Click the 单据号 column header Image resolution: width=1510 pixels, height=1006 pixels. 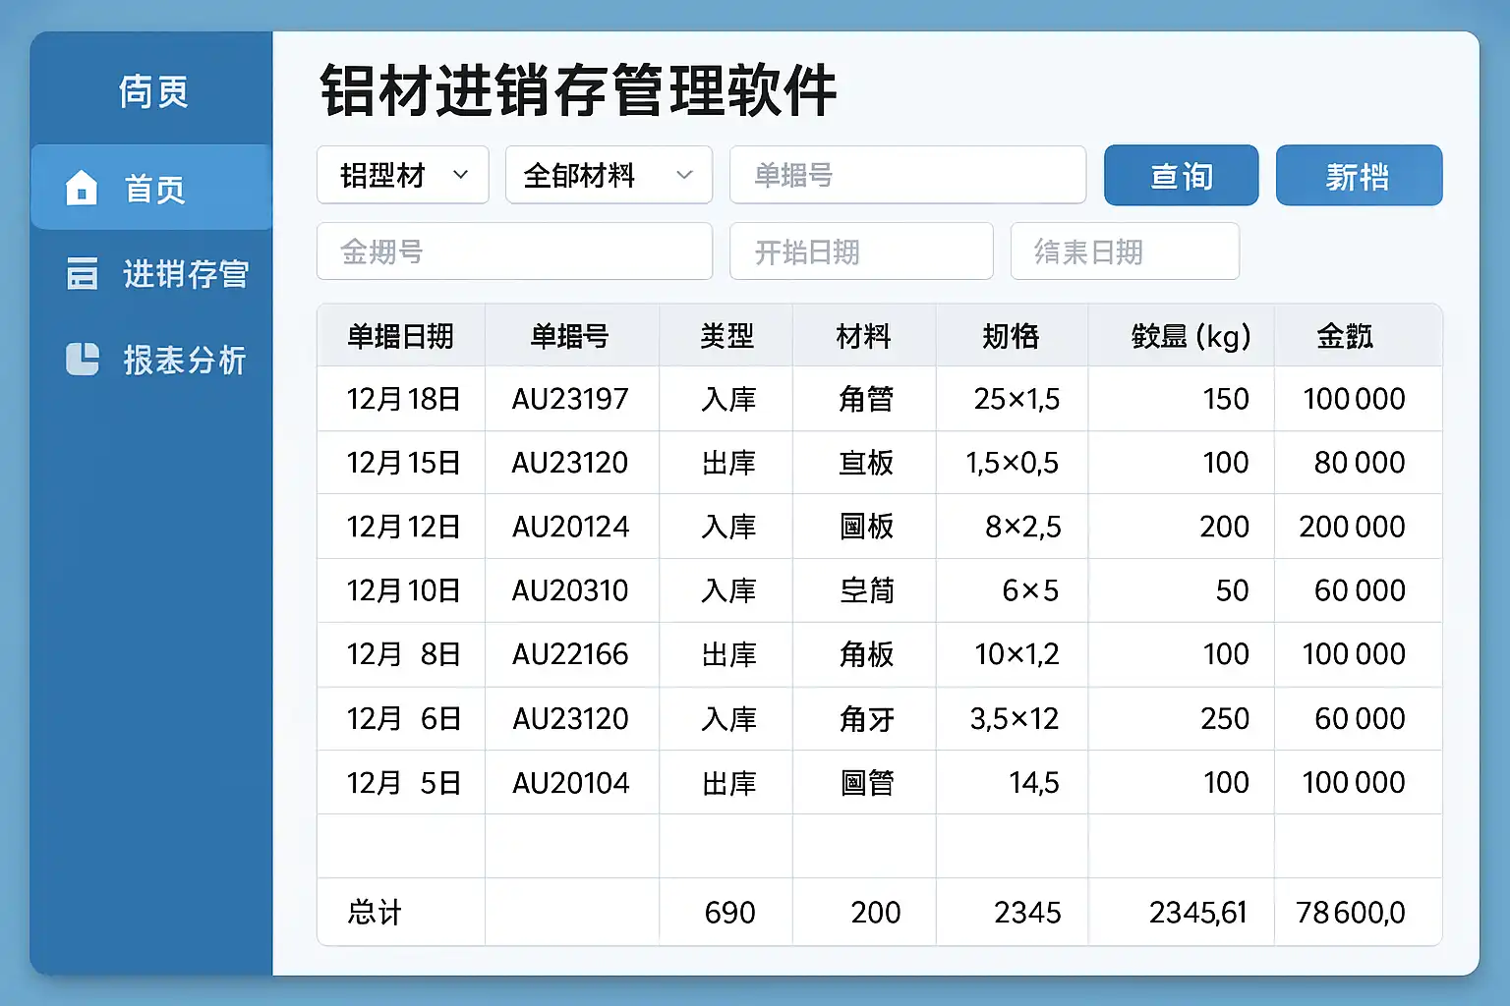click(x=570, y=336)
